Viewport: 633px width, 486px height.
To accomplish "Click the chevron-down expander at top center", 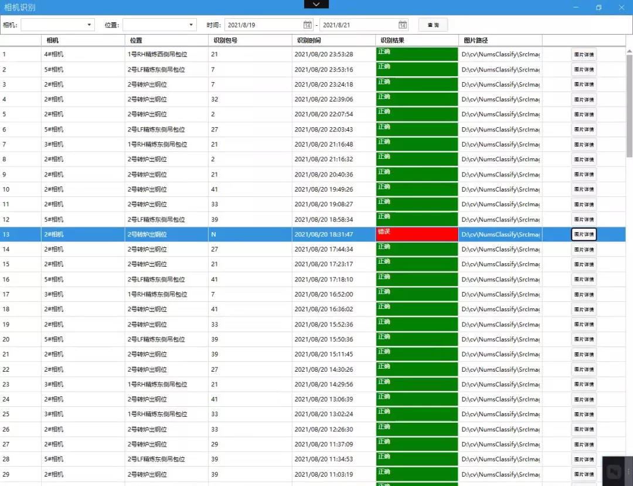I will 316,4.
